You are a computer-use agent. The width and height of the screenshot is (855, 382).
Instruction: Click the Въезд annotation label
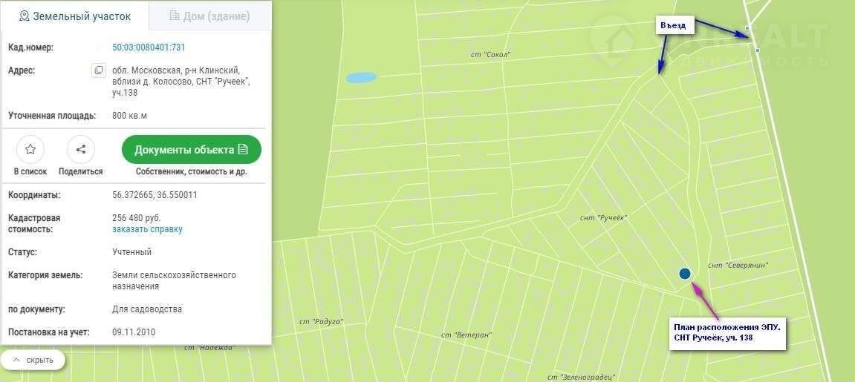coord(674,25)
